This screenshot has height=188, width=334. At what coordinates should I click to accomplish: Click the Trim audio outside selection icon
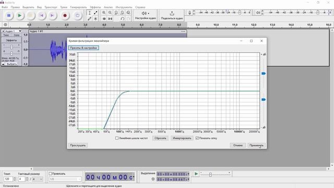click(104, 19)
